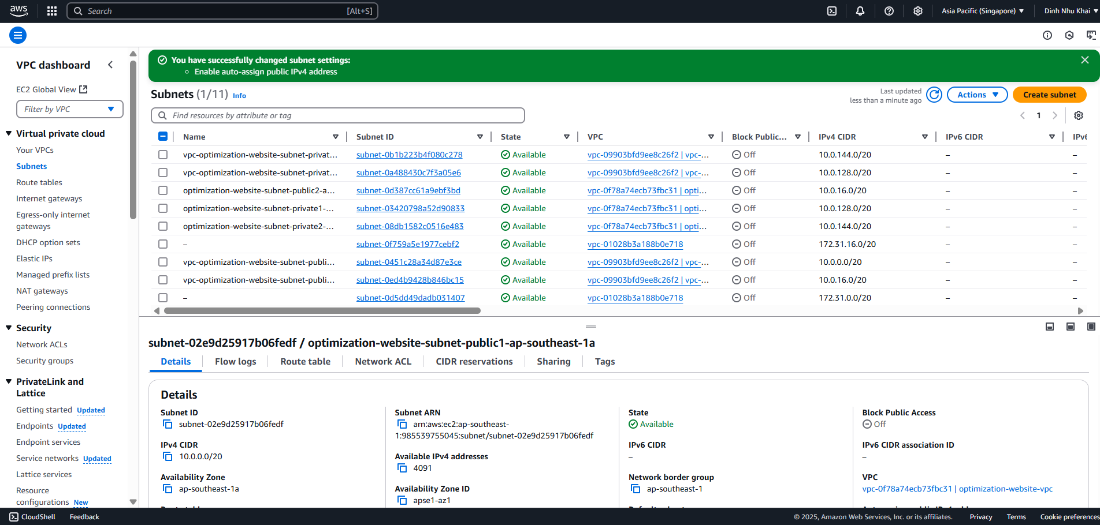Open the Flow logs tab
Screen dimensions: 1100x525
(x=236, y=361)
